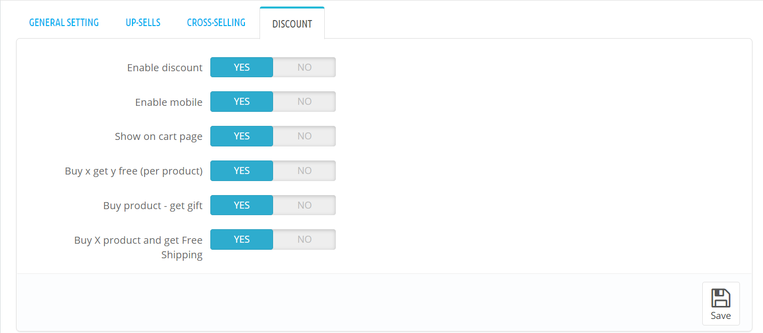The height and width of the screenshot is (333, 763).
Task: Switch to the CROSS-SELLING tab
Action: [x=216, y=22]
